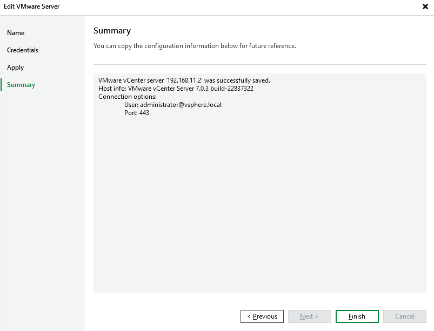Click the 'Edit VMware Server' window title
This screenshot has height=331, width=434.
coord(31,6)
